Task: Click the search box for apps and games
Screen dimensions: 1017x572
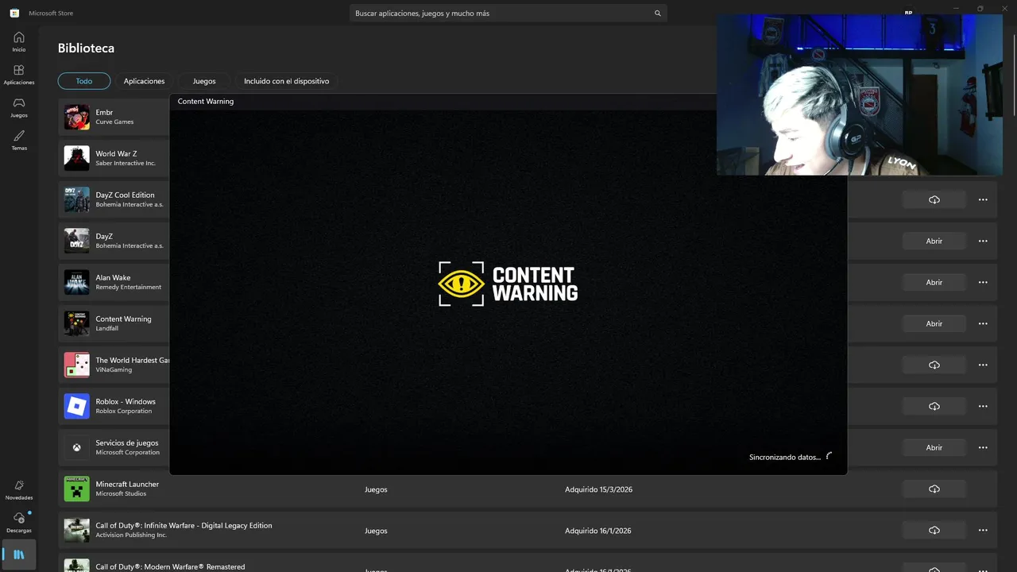Action: coord(508,14)
